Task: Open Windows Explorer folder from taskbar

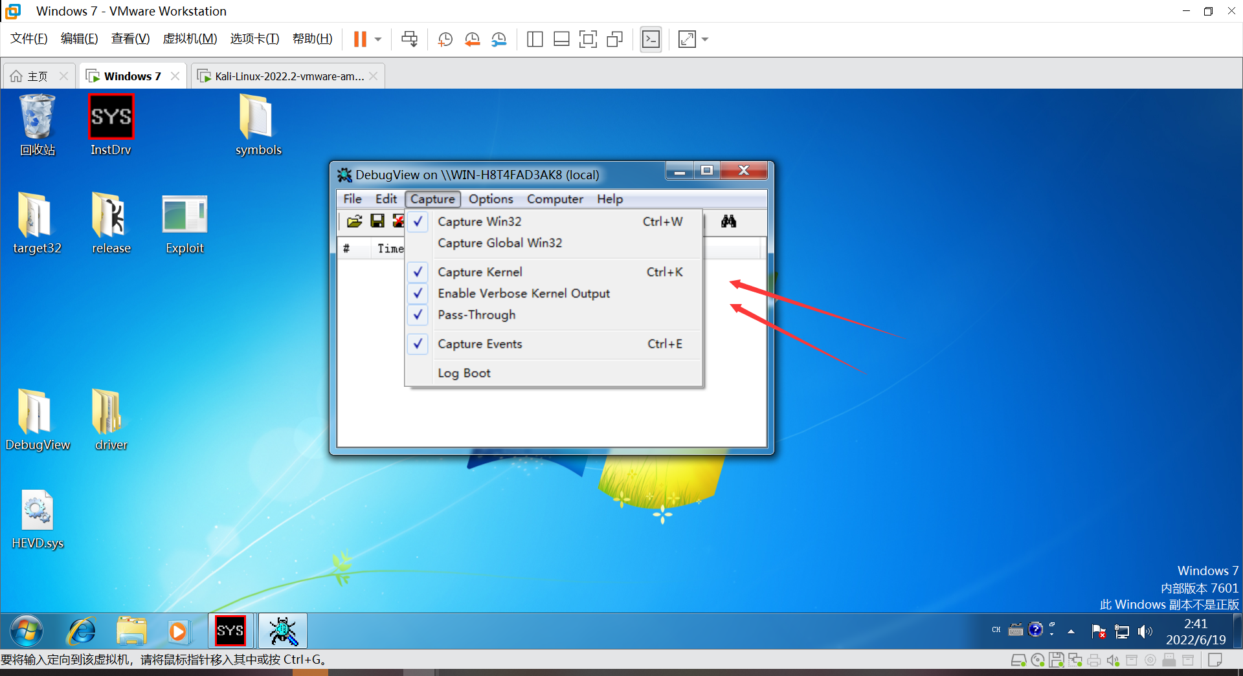Action: [132, 631]
